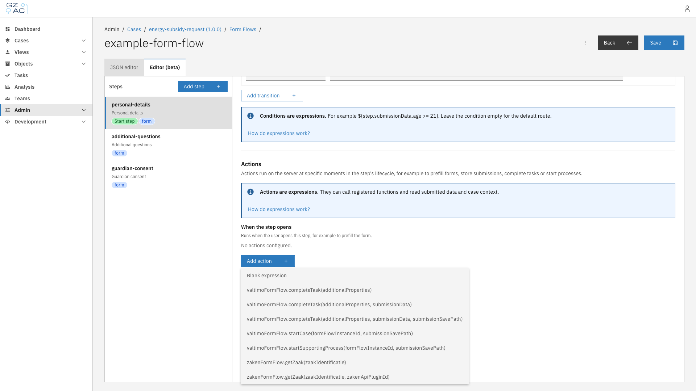This screenshot has height=391, width=696.
Task: Choose completeTask(additionalProperties, submissionData) option
Action: pyautogui.click(x=355, y=304)
